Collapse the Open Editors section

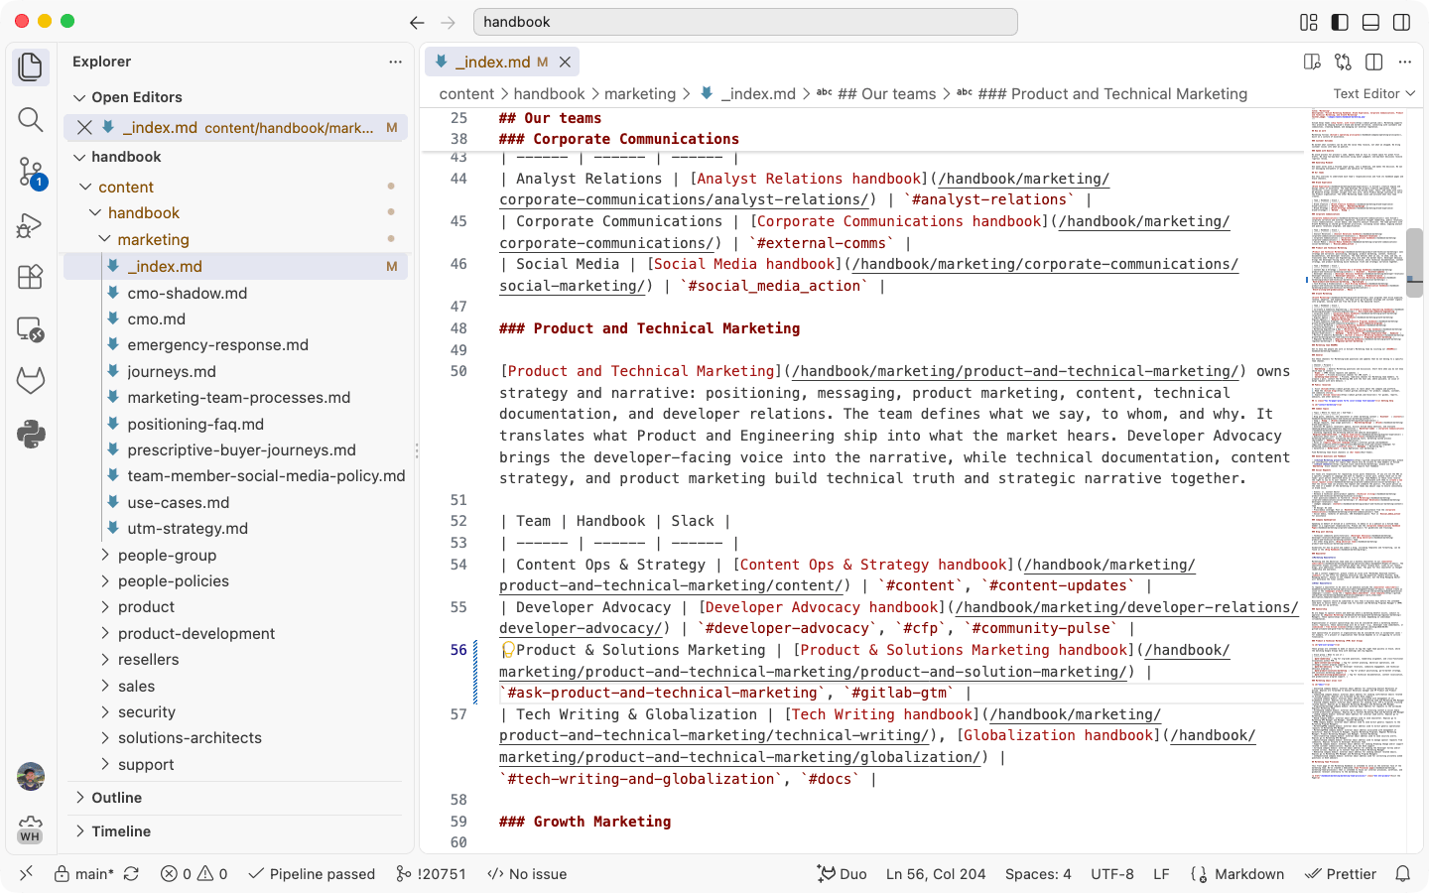tap(236, 97)
